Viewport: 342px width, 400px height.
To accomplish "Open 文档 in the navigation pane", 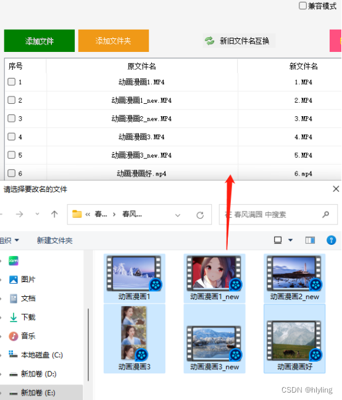I will click(22, 298).
